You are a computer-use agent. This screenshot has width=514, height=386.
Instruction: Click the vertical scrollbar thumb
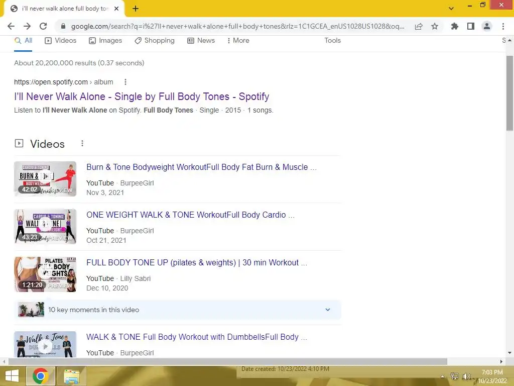509,93
